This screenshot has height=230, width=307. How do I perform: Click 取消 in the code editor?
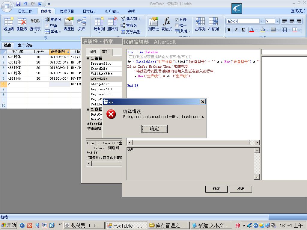coord(241,189)
